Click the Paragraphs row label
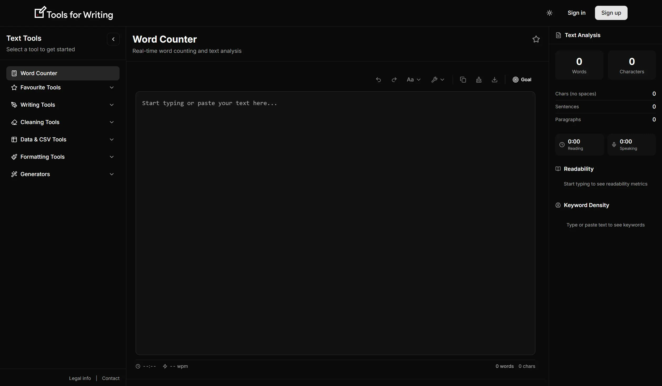Image resolution: width=662 pixels, height=386 pixels. [568, 120]
